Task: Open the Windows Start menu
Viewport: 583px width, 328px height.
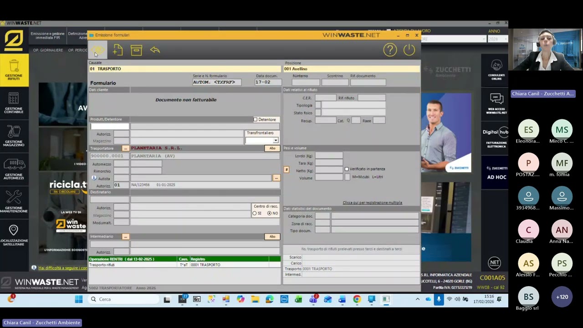Action: point(79,299)
